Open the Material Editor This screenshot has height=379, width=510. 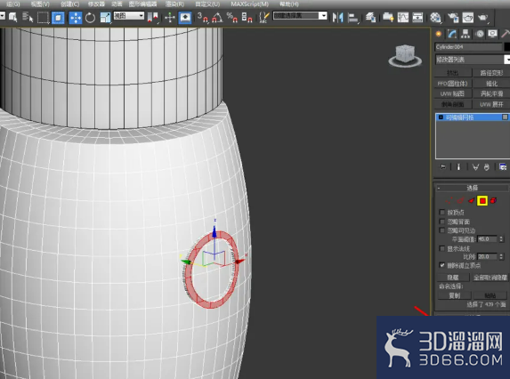[x=435, y=17]
